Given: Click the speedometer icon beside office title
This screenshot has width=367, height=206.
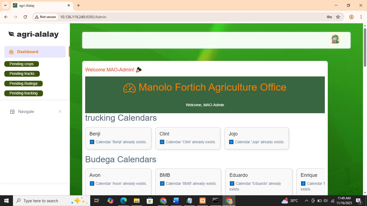Looking at the screenshot, I should (x=129, y=88).
